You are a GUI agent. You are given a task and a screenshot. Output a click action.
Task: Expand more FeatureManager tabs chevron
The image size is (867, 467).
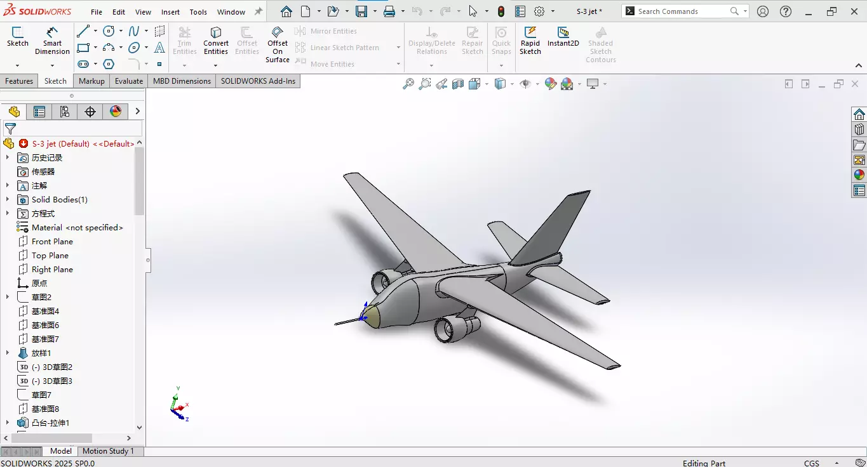pos(137,112)
